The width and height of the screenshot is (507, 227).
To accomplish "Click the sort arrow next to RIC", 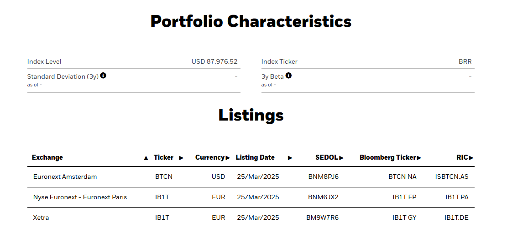I will 471,158.
